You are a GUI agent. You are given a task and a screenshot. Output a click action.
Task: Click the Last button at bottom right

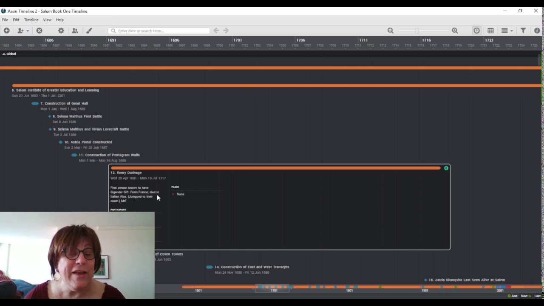pyautogui.click(x=538, y=296)
